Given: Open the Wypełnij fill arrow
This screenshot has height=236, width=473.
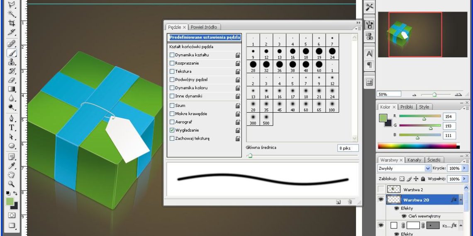Looking at the screenshot, I should 465,179.
